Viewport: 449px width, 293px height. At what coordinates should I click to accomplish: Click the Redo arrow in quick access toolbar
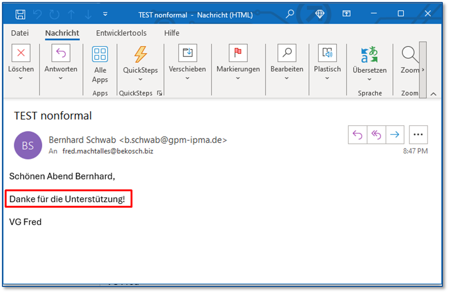tap(54, 14)
